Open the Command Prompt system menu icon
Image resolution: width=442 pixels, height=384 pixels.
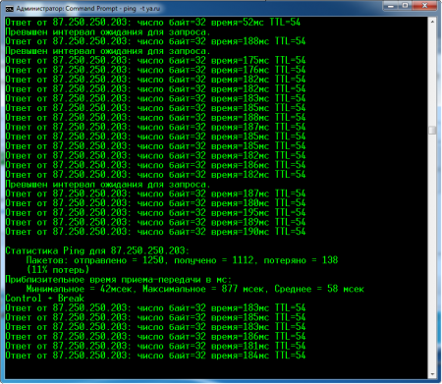click(x=10, y=9)
